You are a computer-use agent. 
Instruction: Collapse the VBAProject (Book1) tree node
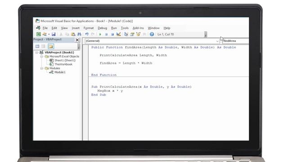click(x=37, y=53)
